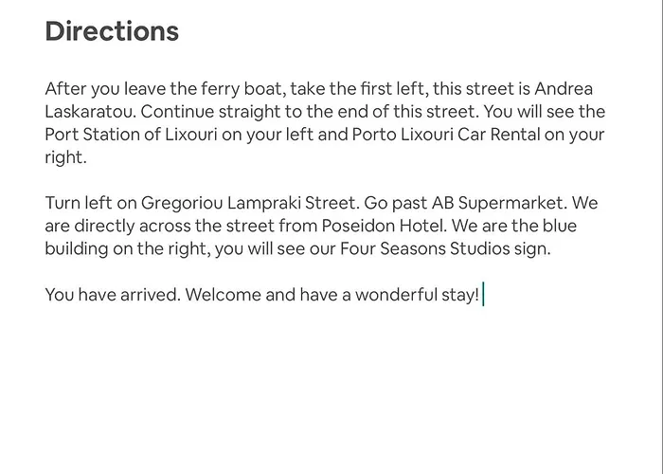Click on 'Laskaratou' street name

pos(88,112)
